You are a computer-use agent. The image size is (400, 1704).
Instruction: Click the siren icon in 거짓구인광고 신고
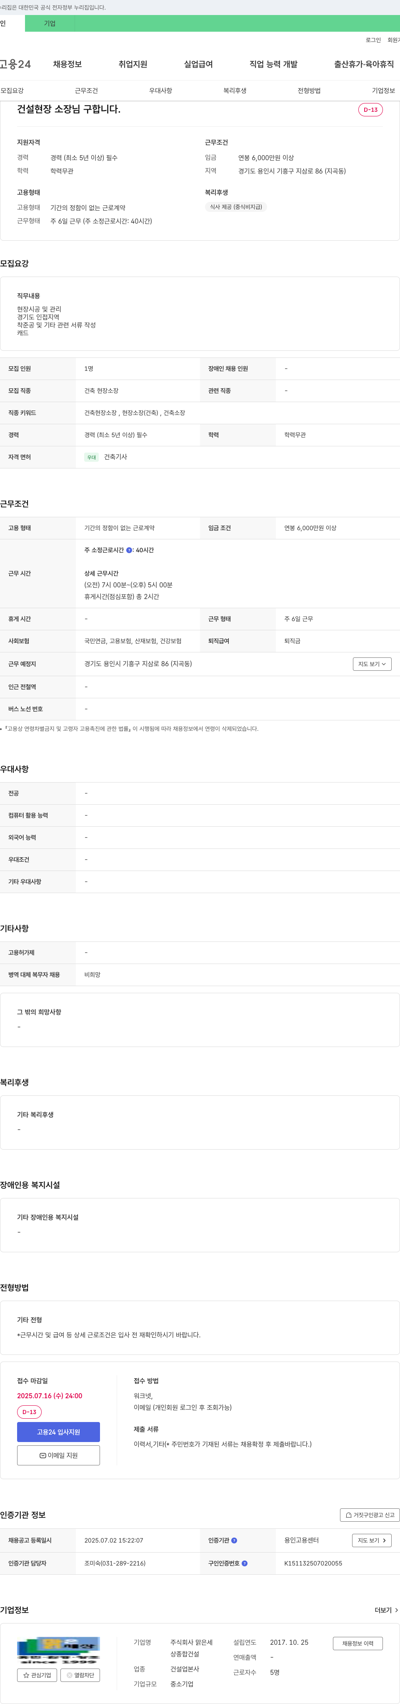click(x=348, y=1515)
